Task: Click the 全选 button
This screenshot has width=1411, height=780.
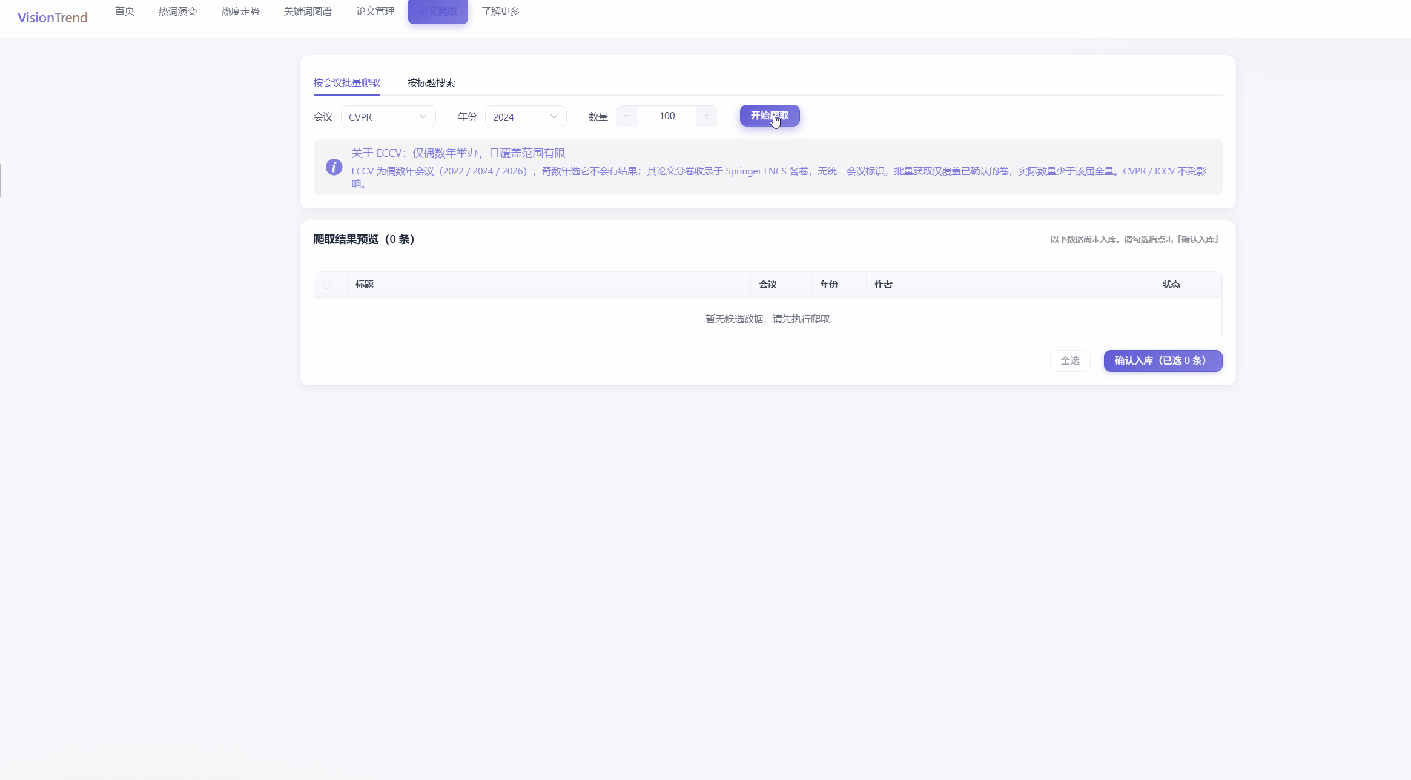Action: [1070, 361]
